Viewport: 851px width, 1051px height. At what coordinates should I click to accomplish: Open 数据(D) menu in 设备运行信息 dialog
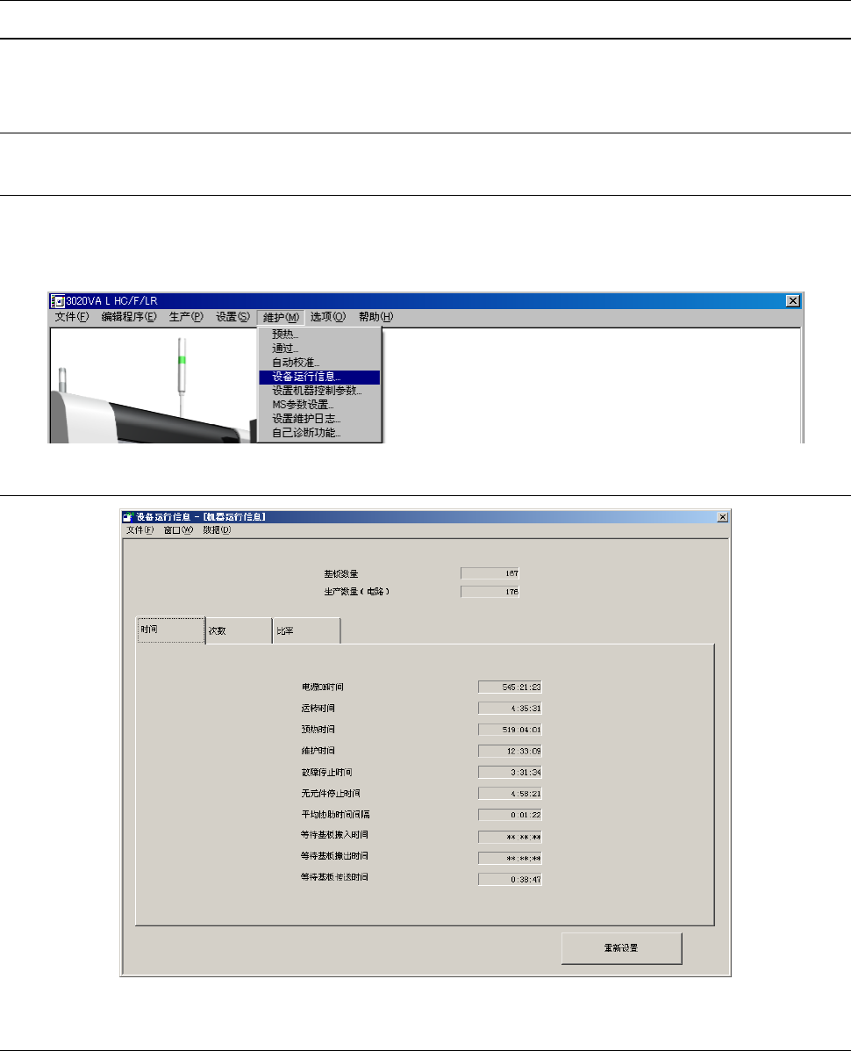click(x=217, y=530)
